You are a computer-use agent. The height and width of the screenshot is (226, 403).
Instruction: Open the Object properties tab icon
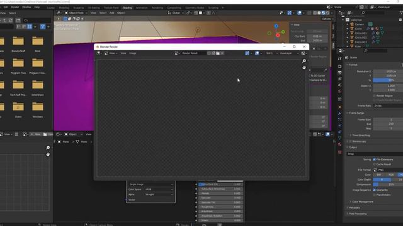(x=340, y=107)
